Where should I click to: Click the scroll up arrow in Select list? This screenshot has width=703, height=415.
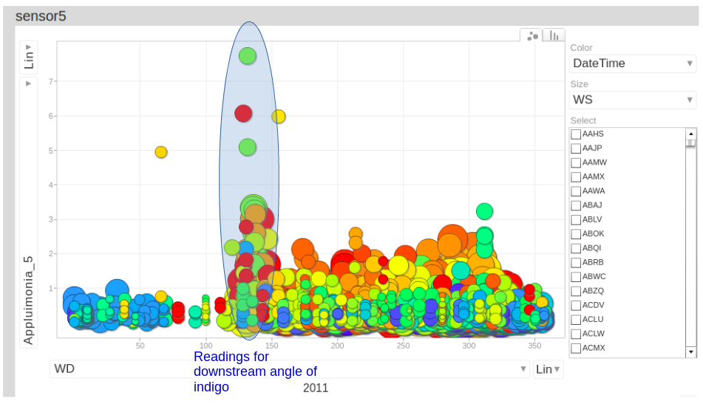coord(690,134)
